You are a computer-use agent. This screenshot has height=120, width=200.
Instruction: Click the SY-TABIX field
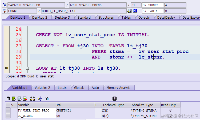tap(153, 11)
